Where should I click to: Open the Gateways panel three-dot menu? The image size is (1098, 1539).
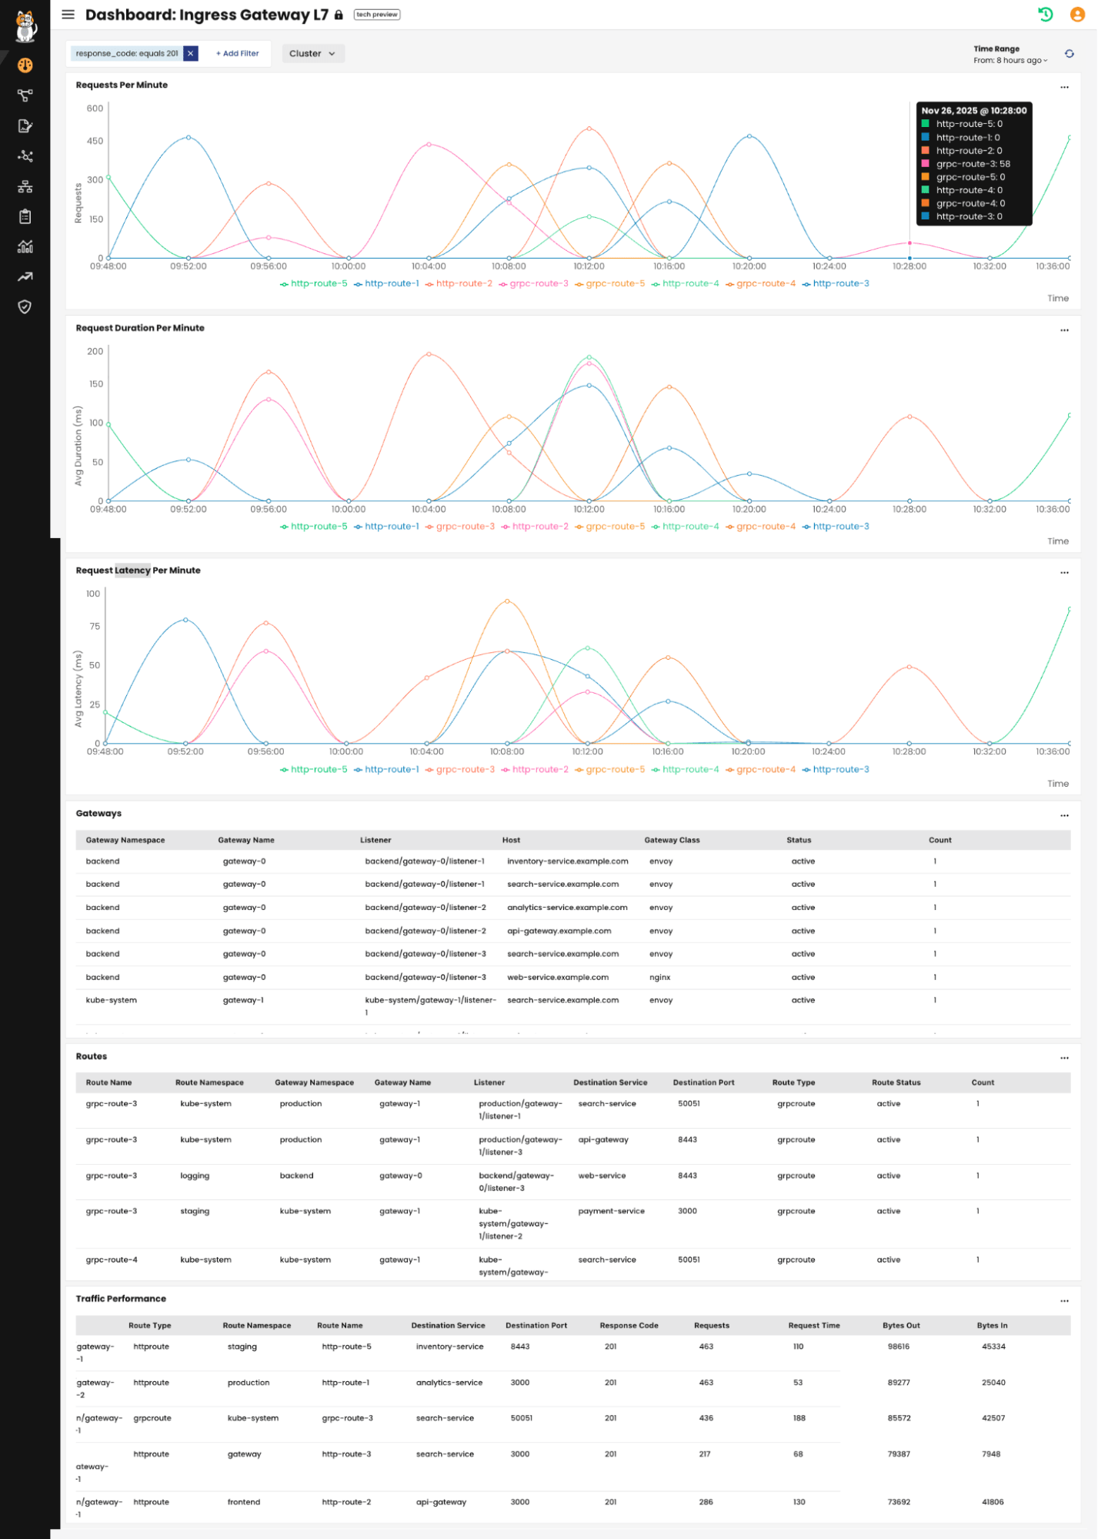1064,815
